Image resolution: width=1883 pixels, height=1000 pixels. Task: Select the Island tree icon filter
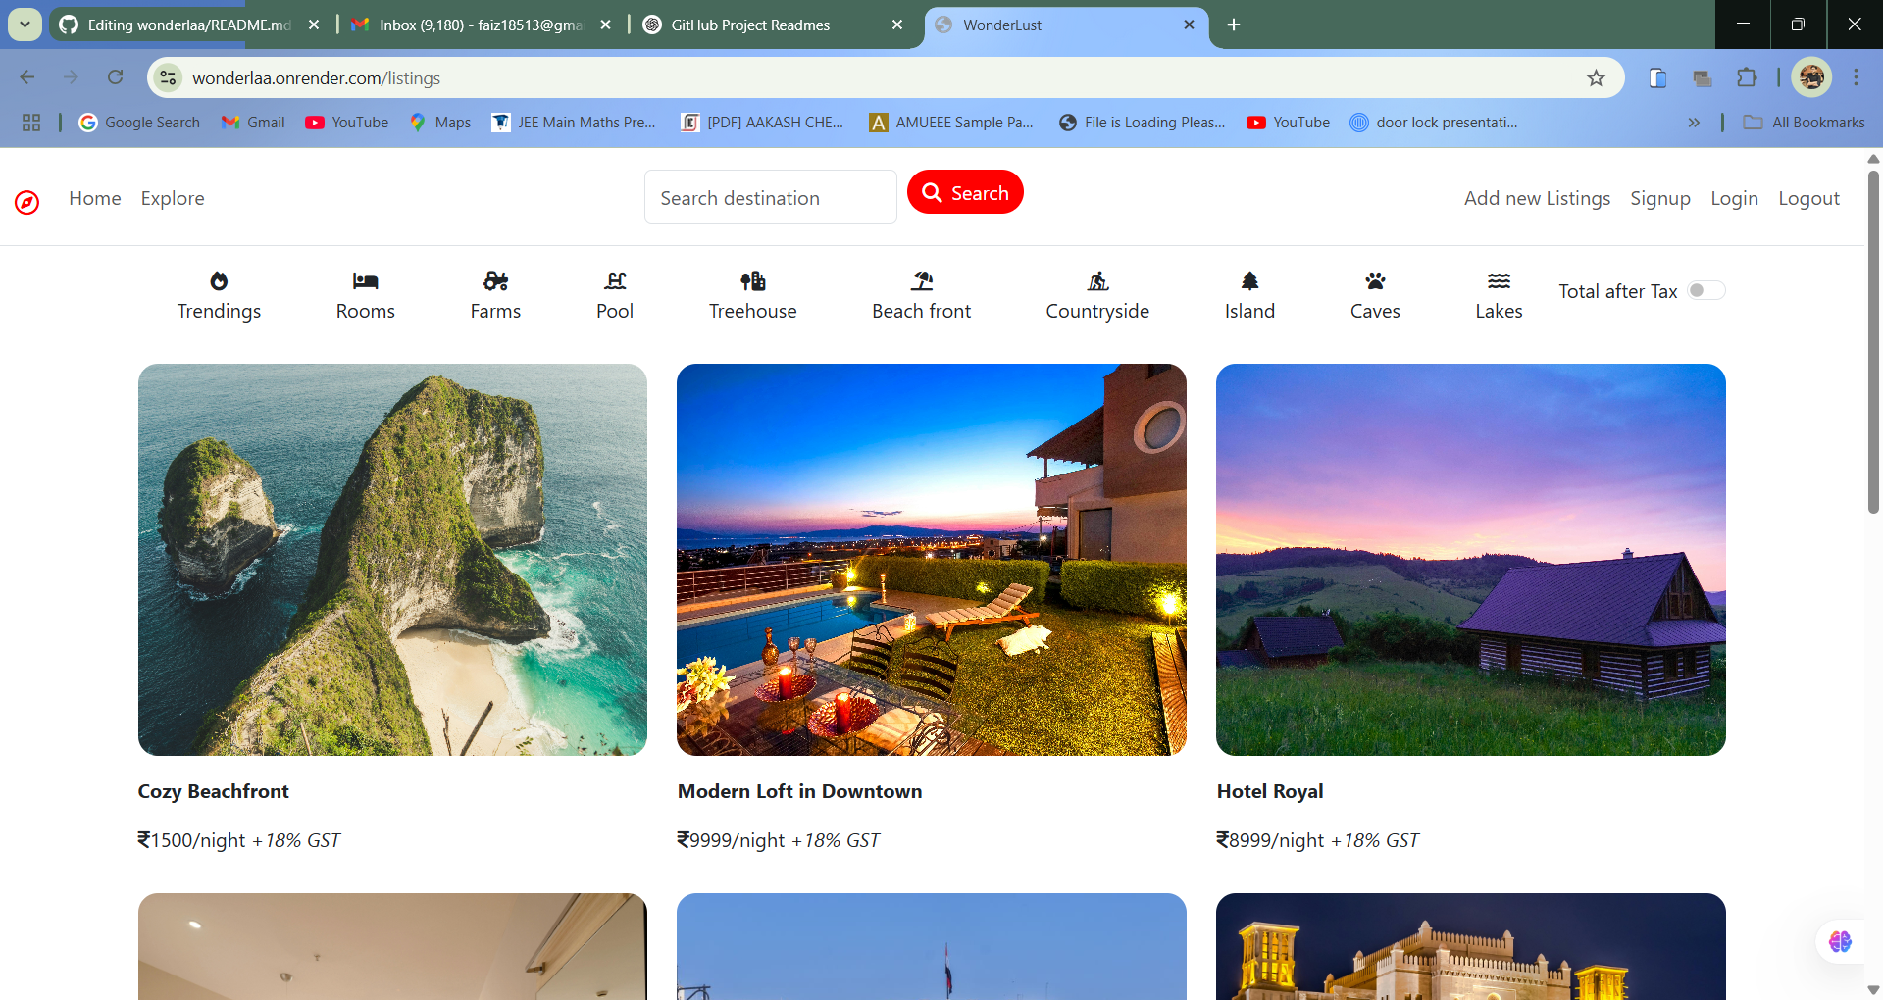pos(1249,281)
